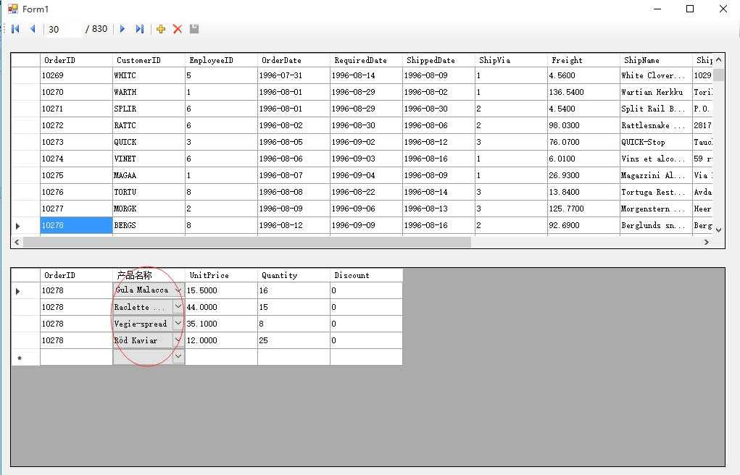Select Quantity cell 25
Image resolution: width=740 pixels, height=475 pixels.
(x=294, y=340)
